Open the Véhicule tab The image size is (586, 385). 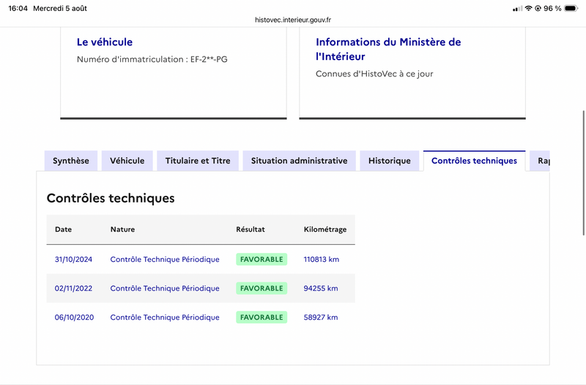[127, 161]
